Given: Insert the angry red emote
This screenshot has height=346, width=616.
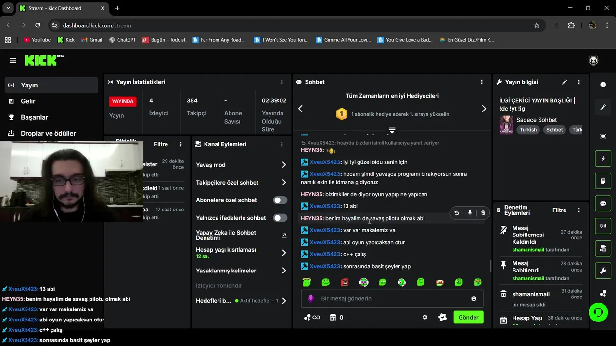Looking at the screenshot, I should [345, 282].
